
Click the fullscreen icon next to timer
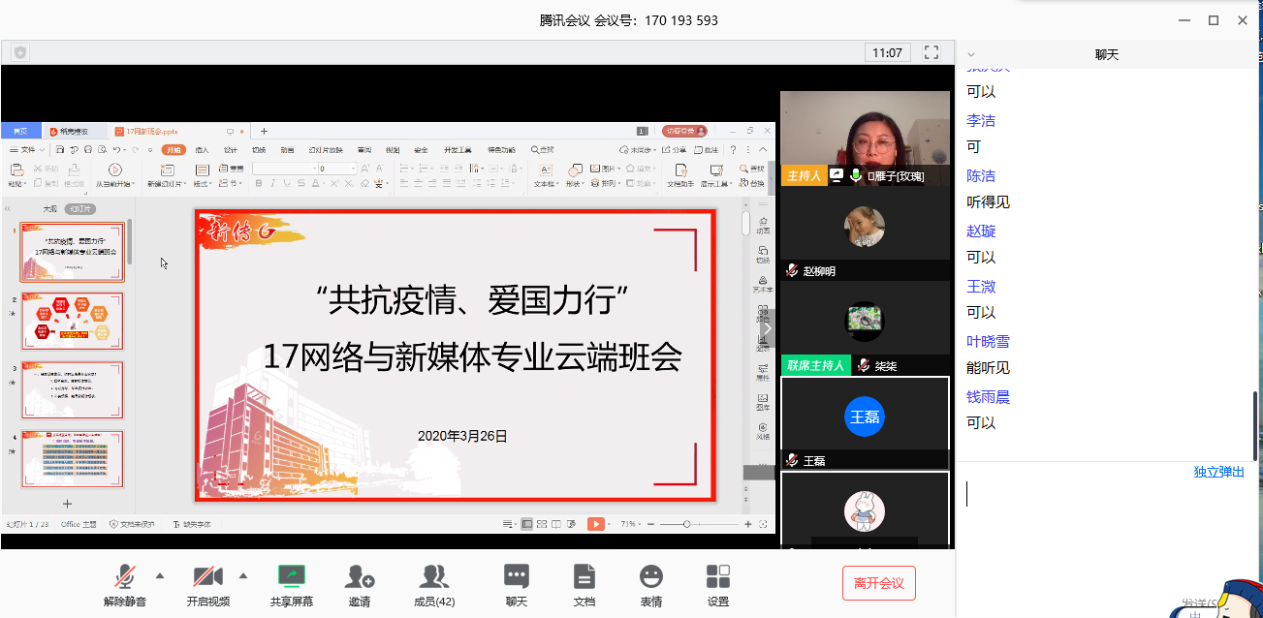(x=931, y=52)
